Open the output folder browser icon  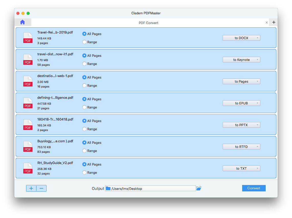[x=199, y=188]
